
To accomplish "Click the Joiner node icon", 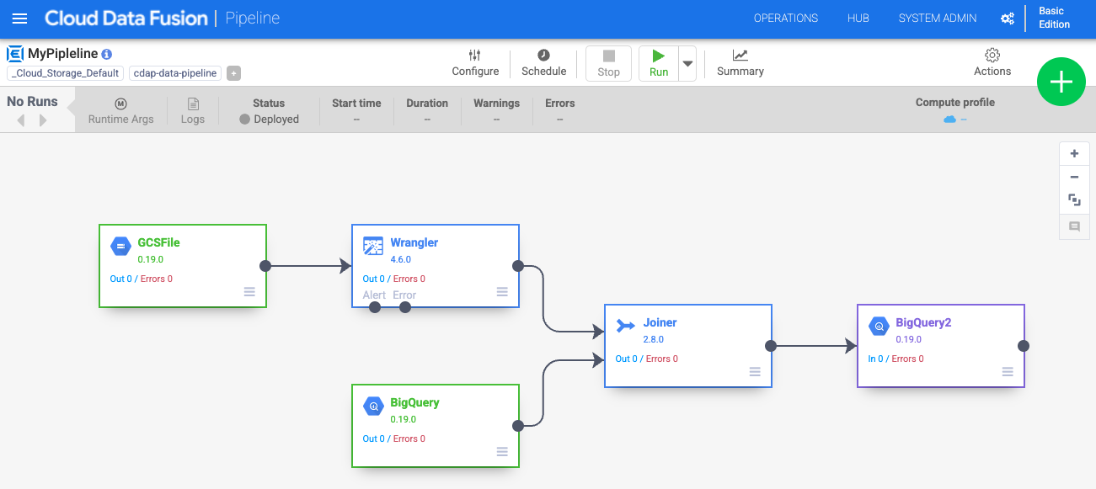I will point(626,326).
